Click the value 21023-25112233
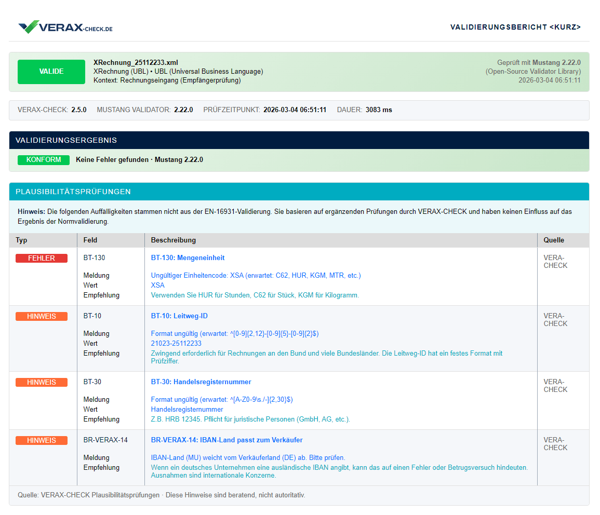 (x=176, y=343)
